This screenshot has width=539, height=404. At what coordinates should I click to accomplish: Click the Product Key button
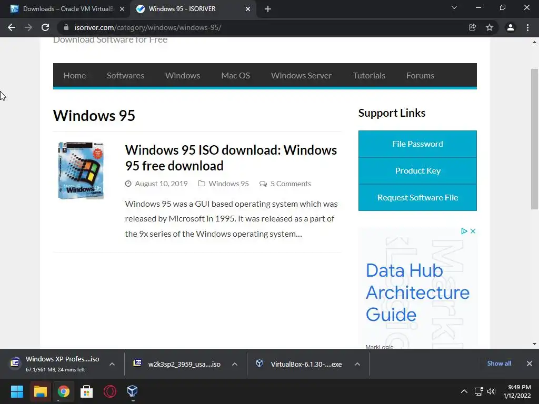pyautogui.click(x=417, y=171)
